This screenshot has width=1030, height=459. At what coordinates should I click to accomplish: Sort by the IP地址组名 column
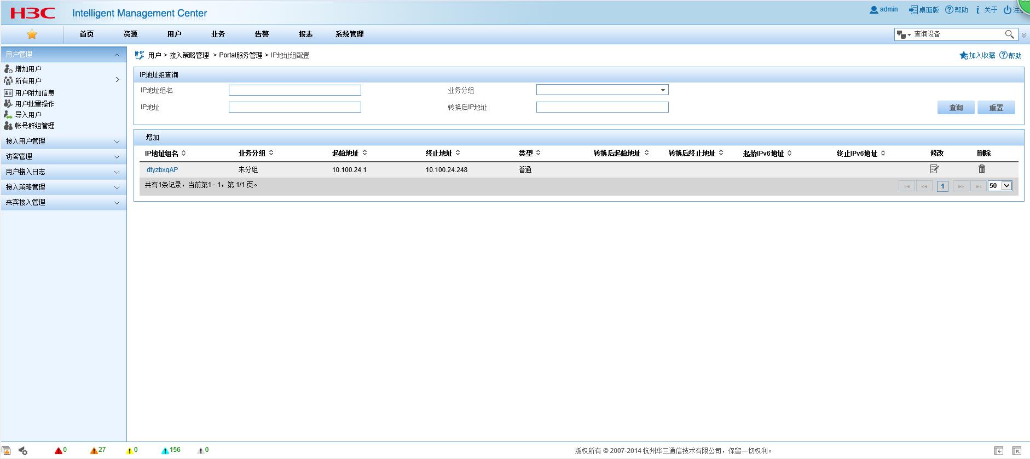click(x=165, y=154)
